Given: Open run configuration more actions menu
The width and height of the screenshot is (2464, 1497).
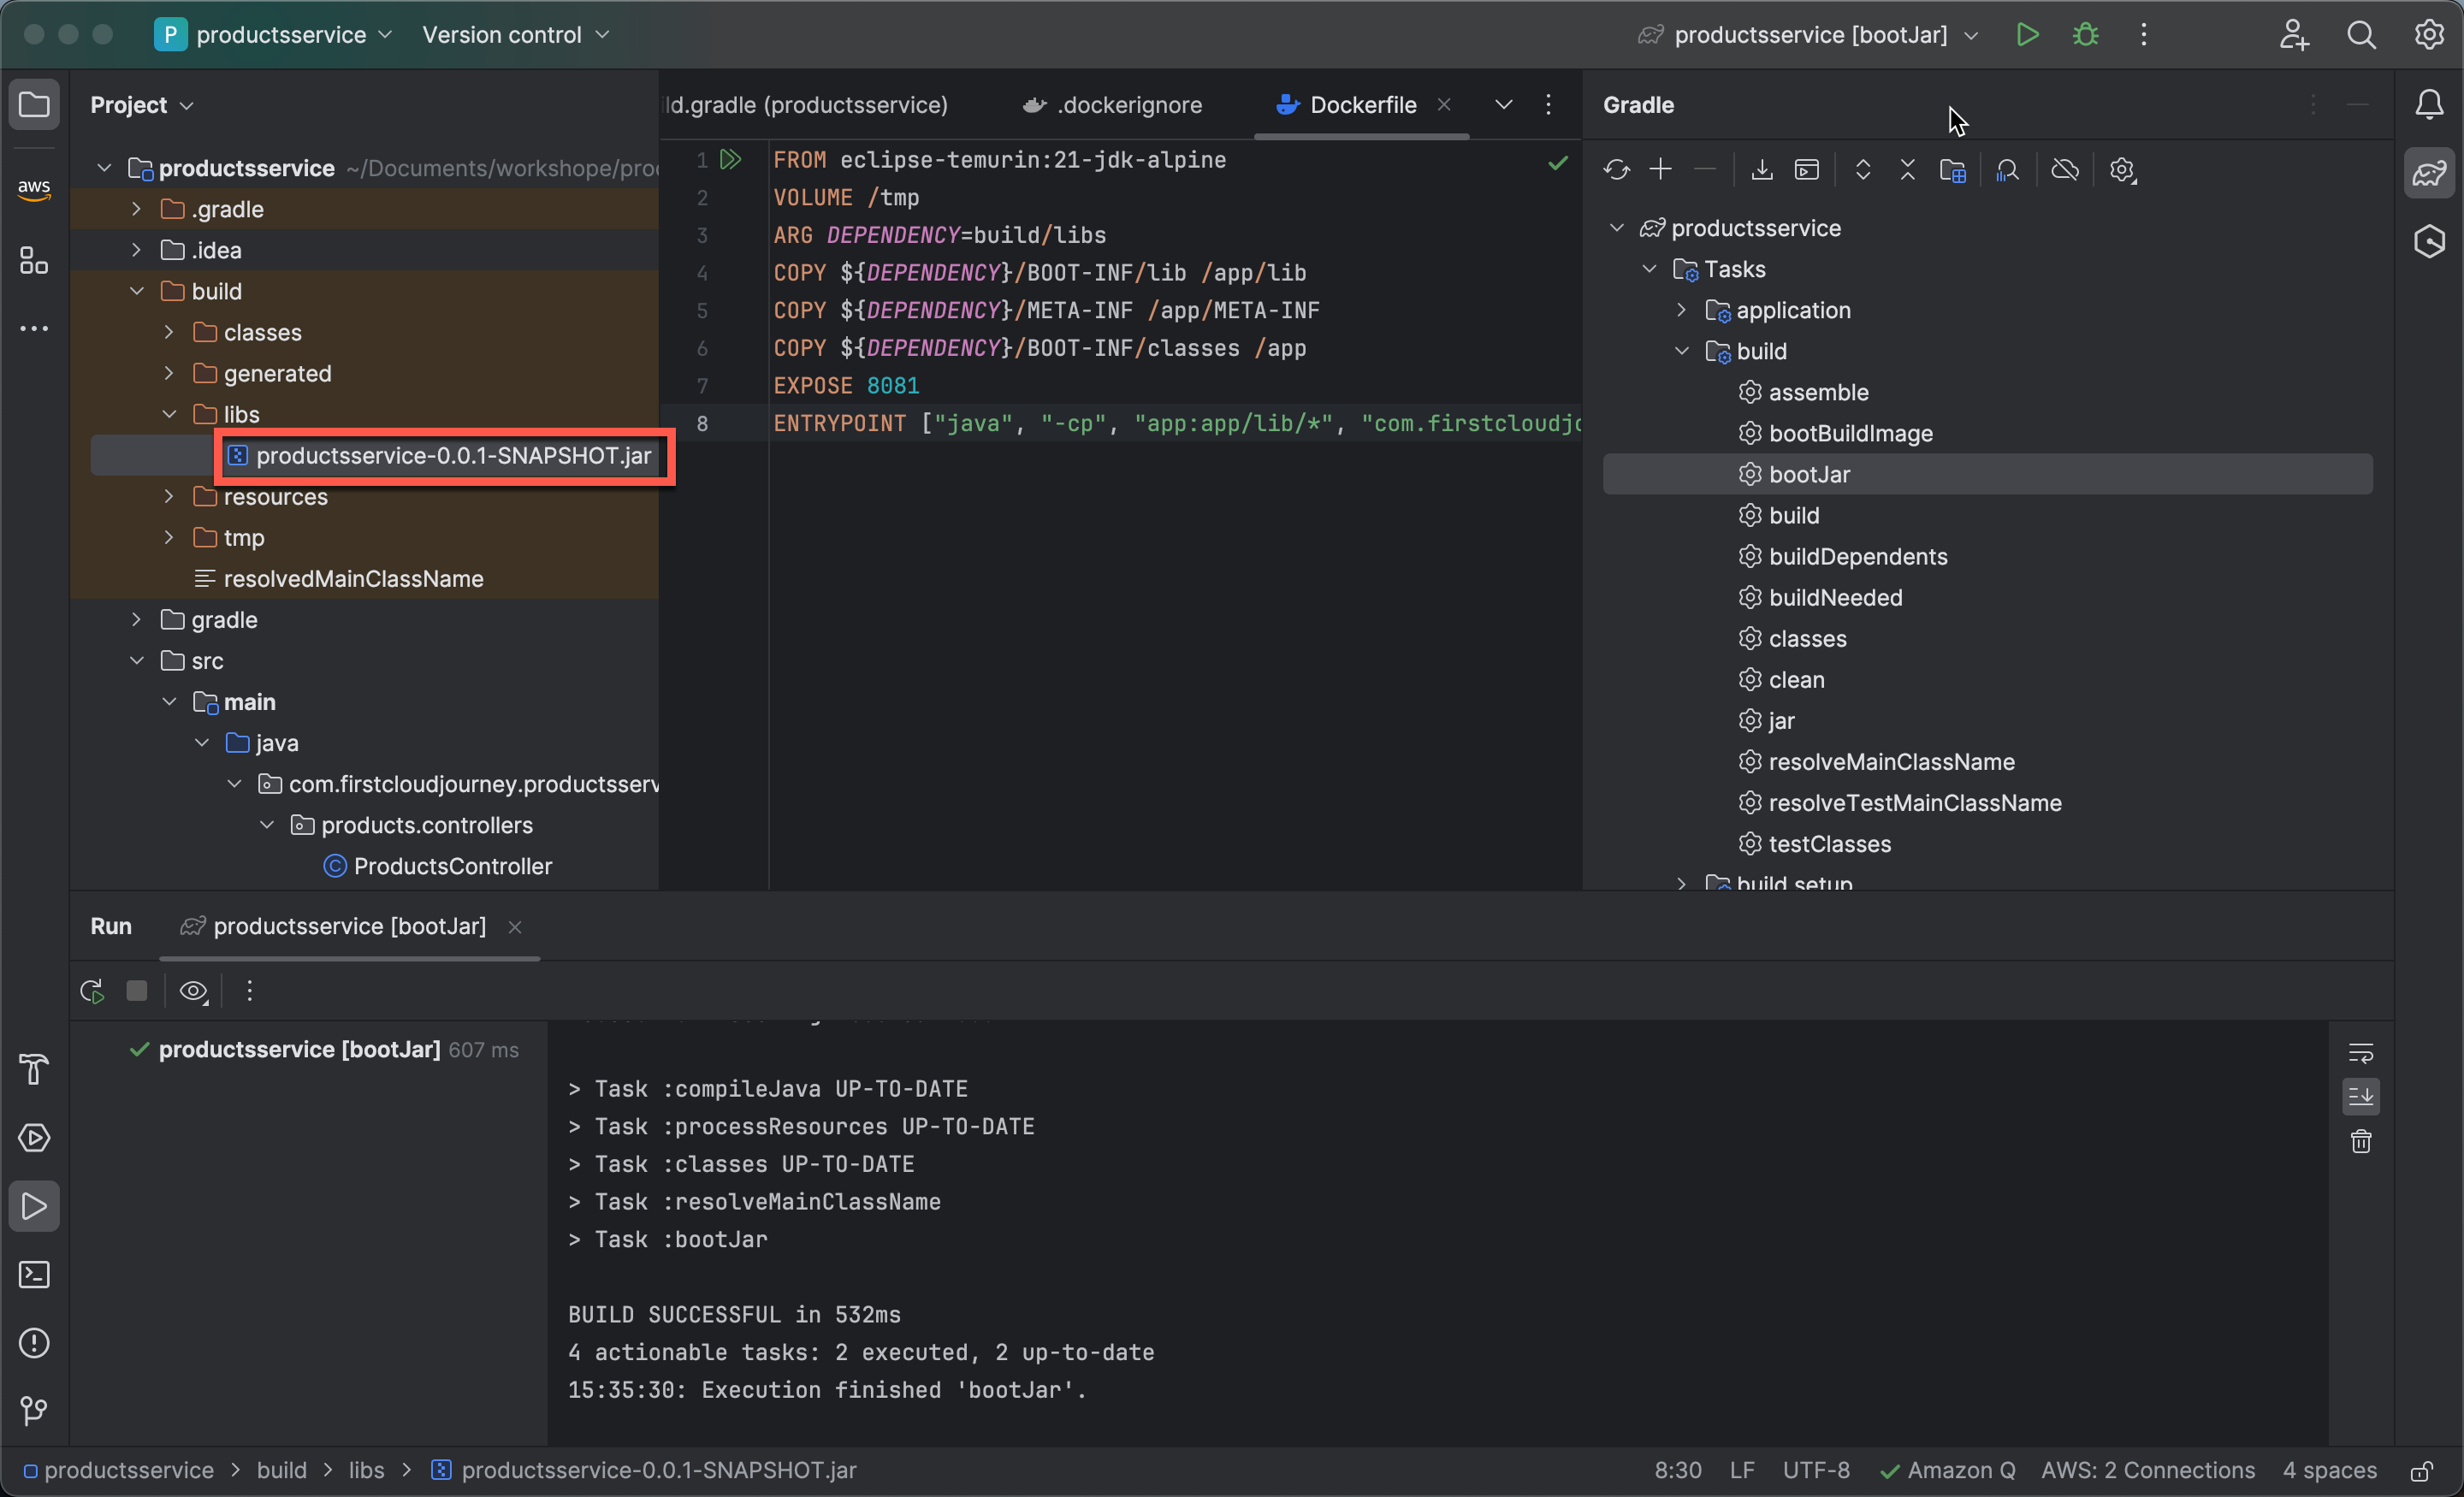Looking at the screenshot, I should pyautogui.click(x=2143, y=35).
